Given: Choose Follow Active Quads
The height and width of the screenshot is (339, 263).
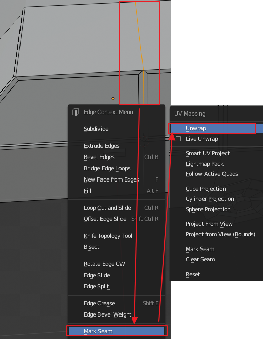Looking at the screenshot, I should click(x=216, y=174).
